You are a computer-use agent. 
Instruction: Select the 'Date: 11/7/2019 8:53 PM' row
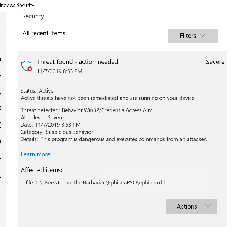pyautogui.click(x=51, y=125)
